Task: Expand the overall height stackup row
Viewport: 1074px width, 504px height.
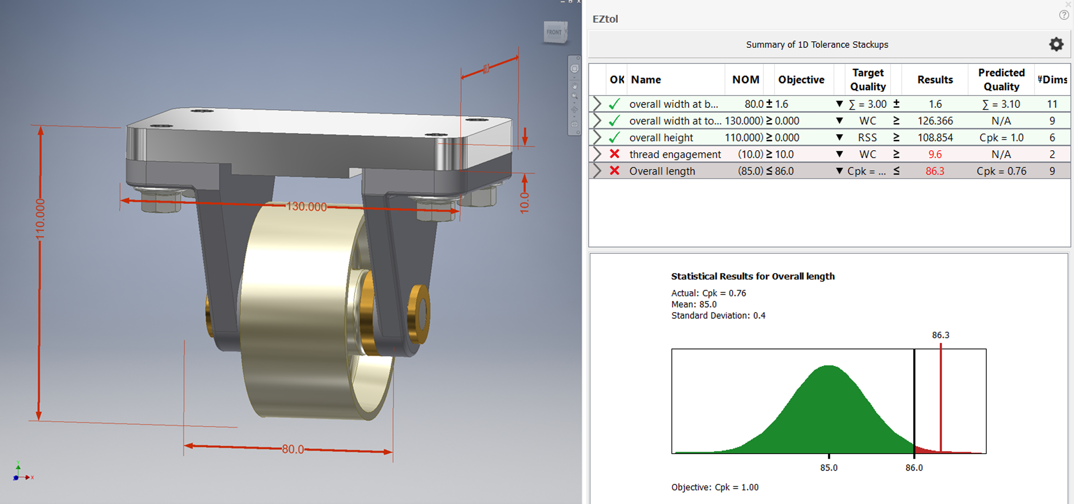Action: click(598, 138)
